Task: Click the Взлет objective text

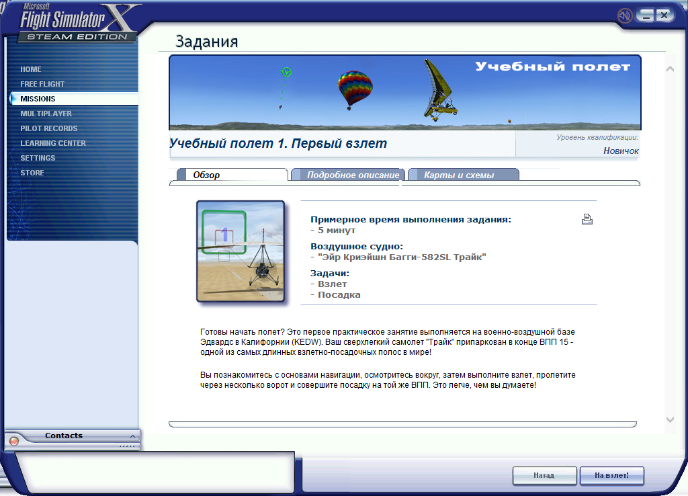Action: pyautogui.click(x=332, y=284)
